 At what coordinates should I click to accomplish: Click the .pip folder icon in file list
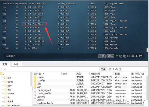click(x=35, y=84)
